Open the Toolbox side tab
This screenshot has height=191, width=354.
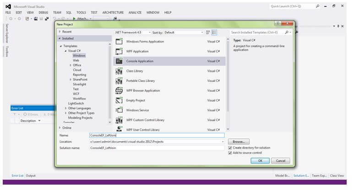pyautogui.click(x=7, y=52)
